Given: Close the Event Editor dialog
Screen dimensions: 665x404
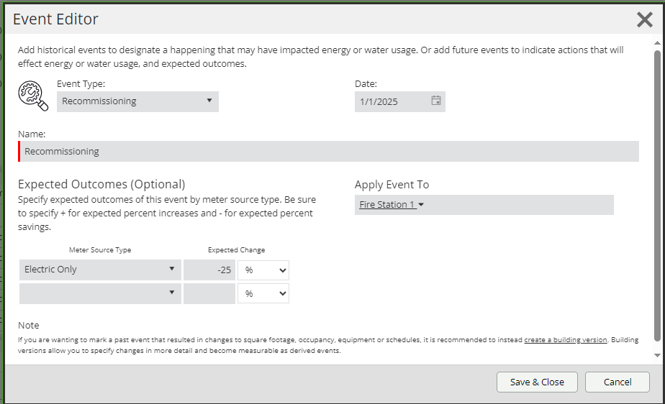Looking at the screenshot, I should coord(645,19).
